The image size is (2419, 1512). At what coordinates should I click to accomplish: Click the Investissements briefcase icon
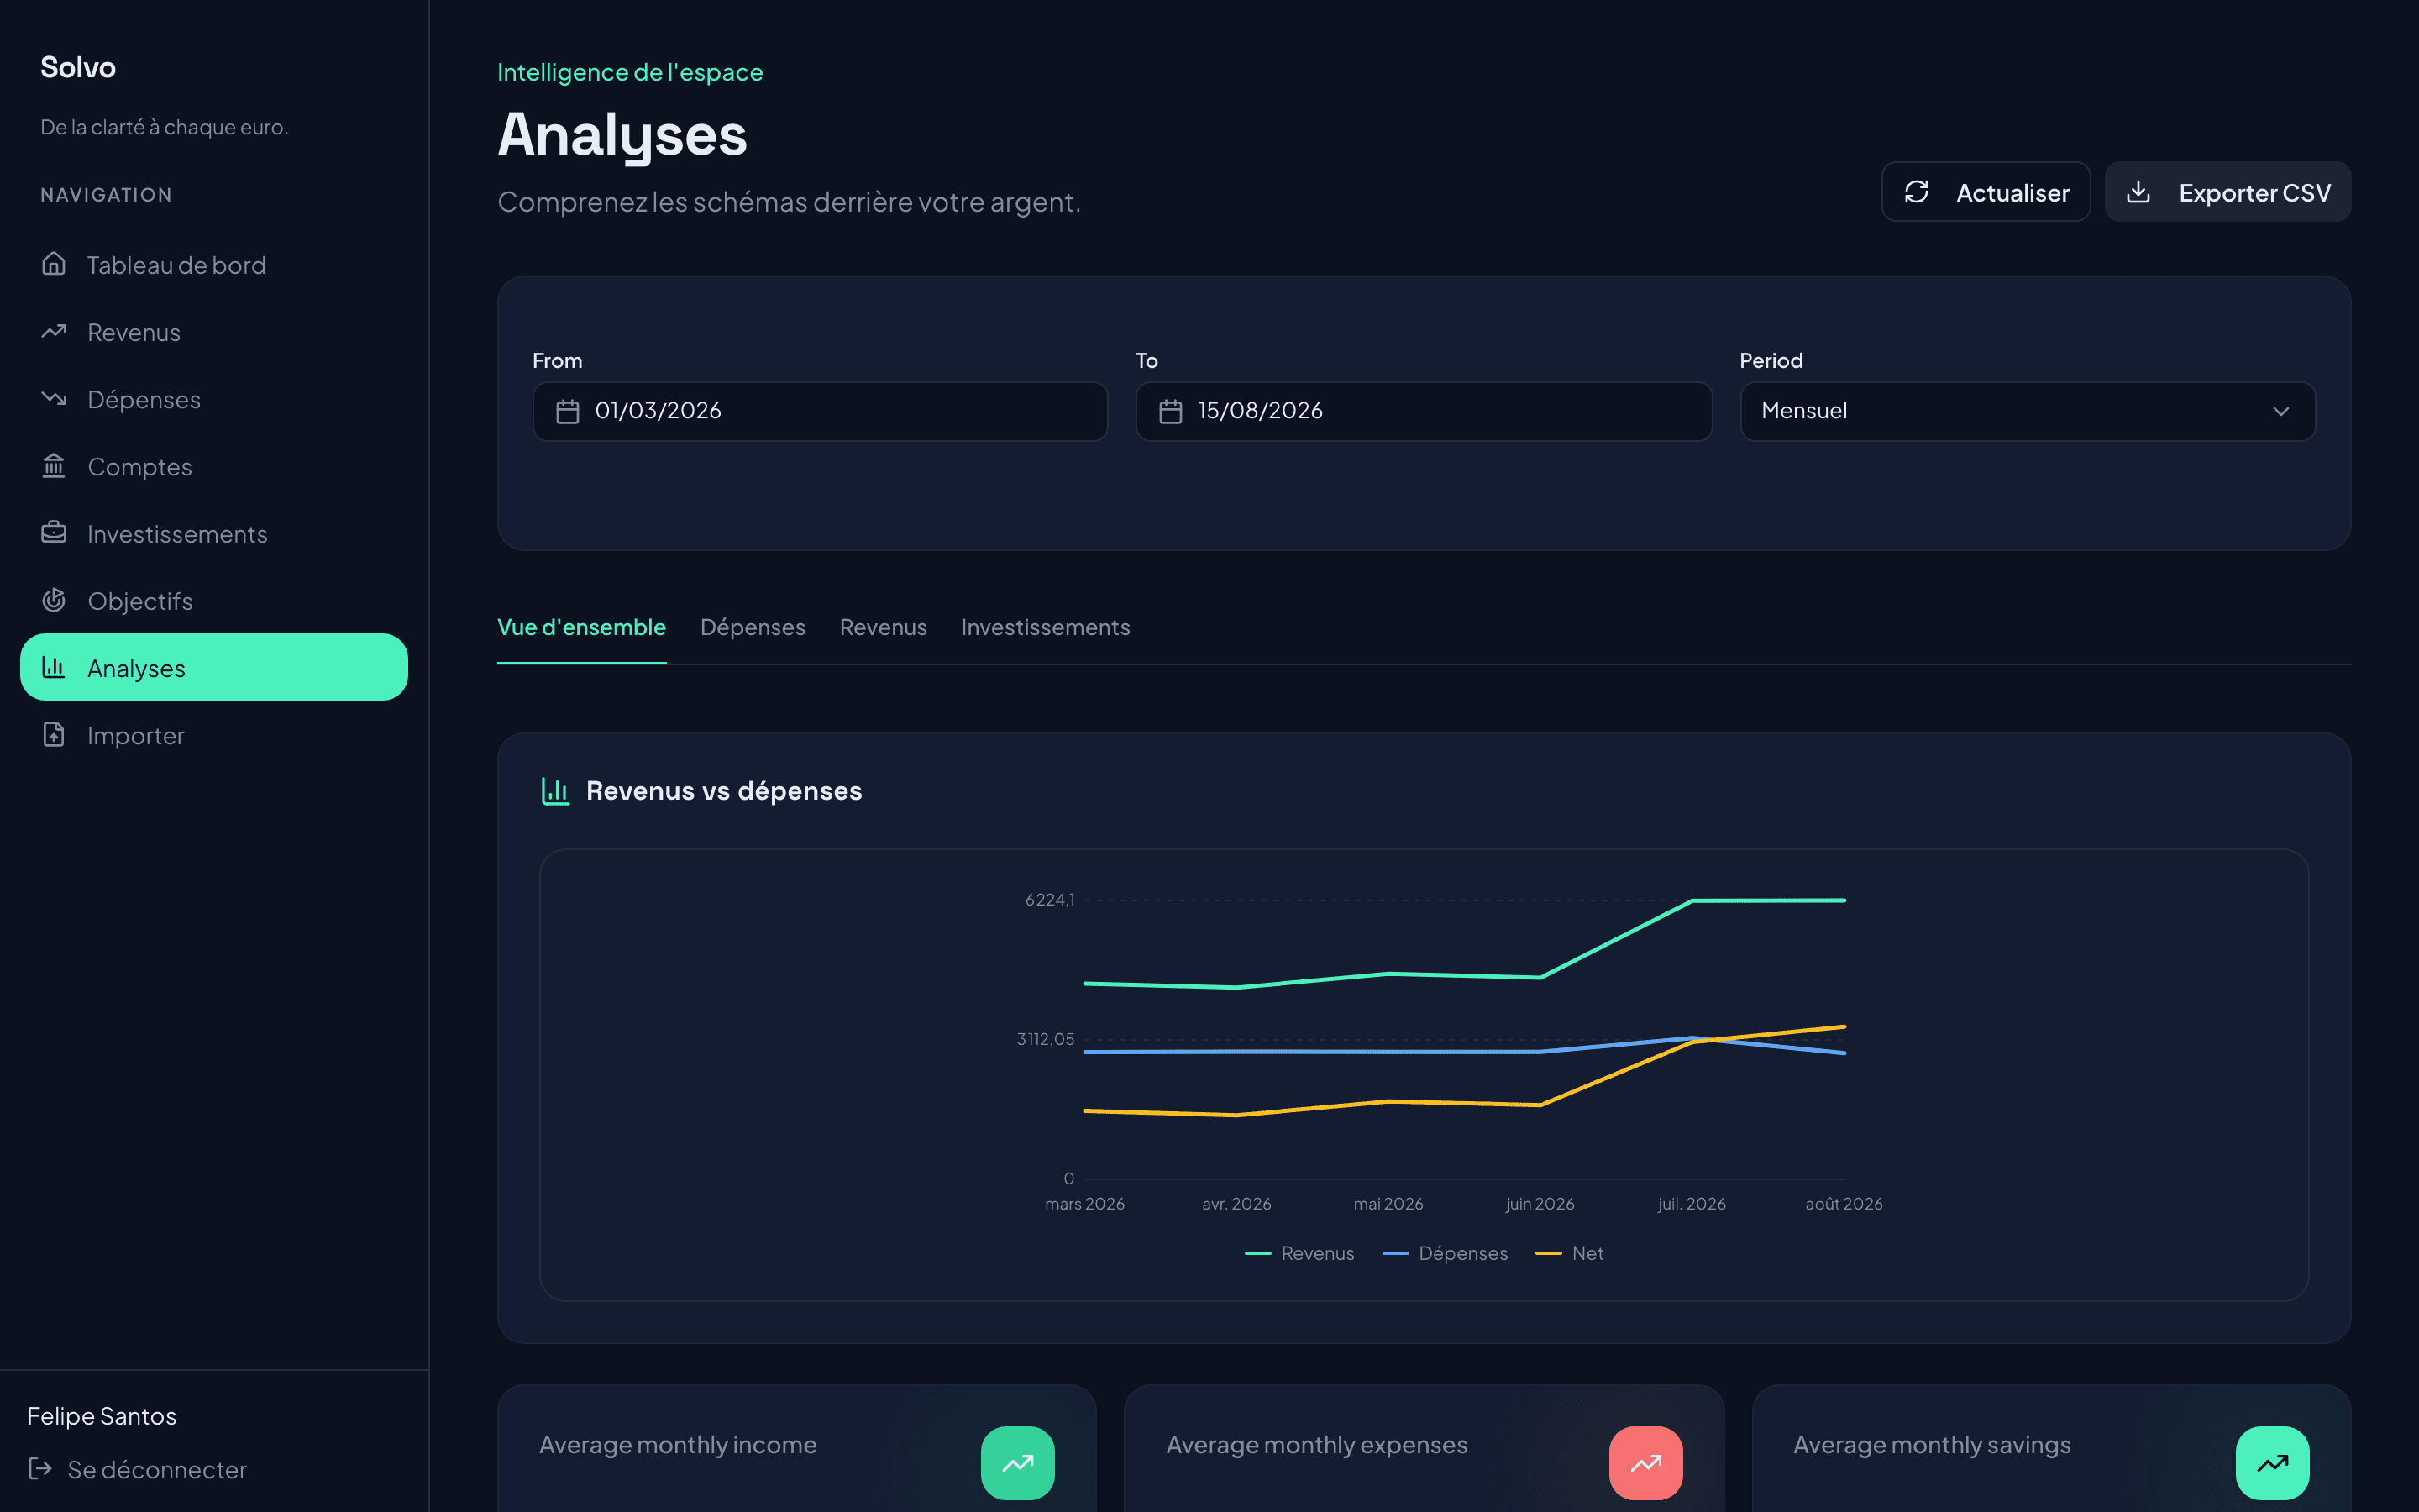pyautogui.click(x=54, y=532)
